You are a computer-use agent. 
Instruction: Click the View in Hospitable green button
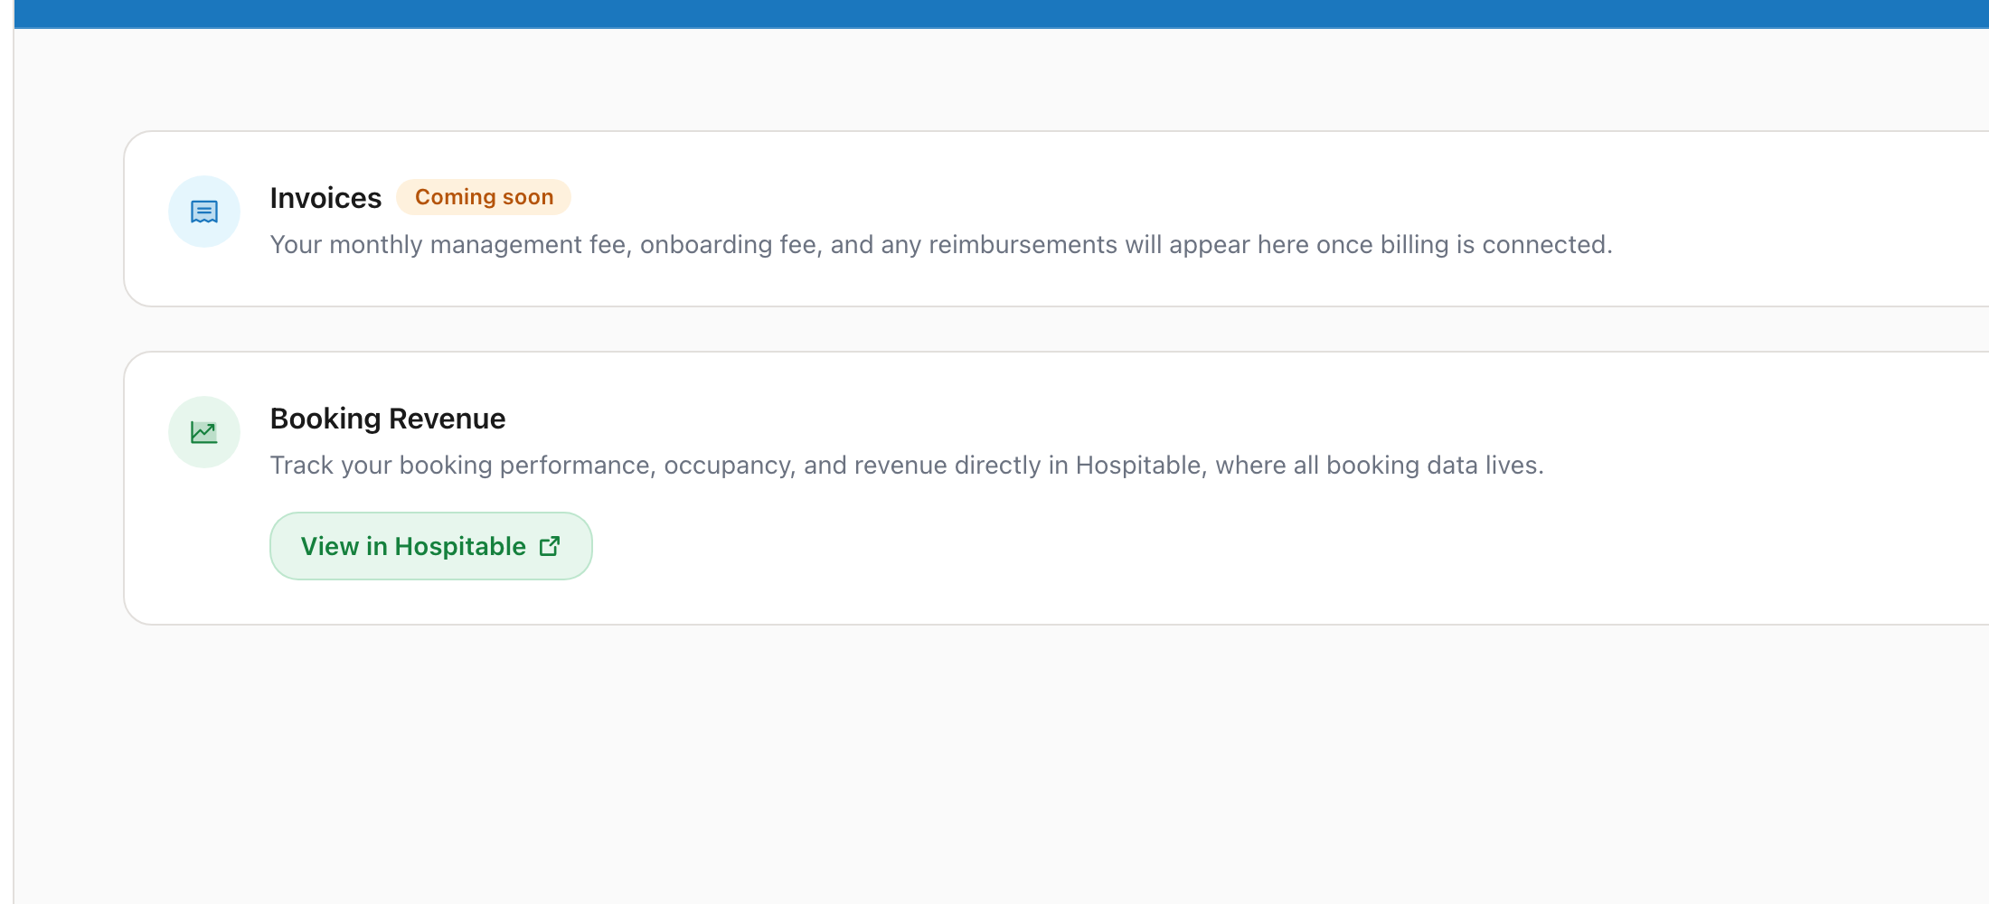[x=430, y=545]
